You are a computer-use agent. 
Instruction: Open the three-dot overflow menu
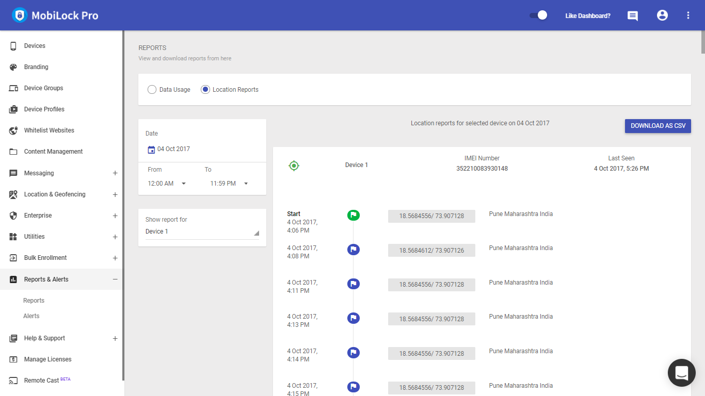coord(688,15)
